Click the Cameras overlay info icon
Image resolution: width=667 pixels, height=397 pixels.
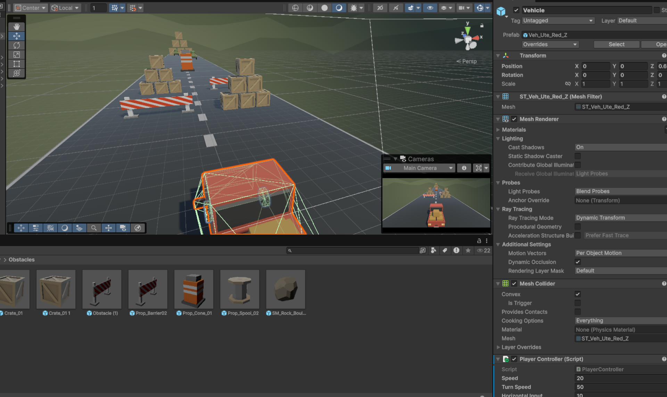click(x=464, y=168)
